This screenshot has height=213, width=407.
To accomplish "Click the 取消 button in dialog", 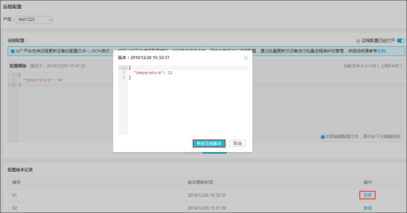I will [237, 143].
